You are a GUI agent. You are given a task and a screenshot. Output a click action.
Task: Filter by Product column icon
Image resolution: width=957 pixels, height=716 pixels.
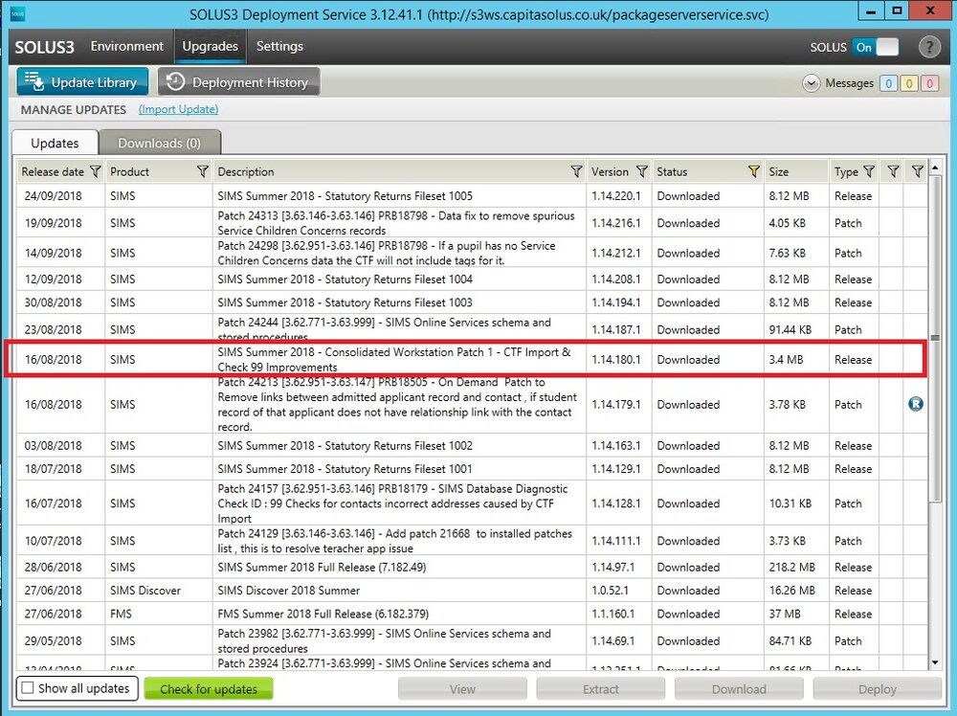point(203,171)
